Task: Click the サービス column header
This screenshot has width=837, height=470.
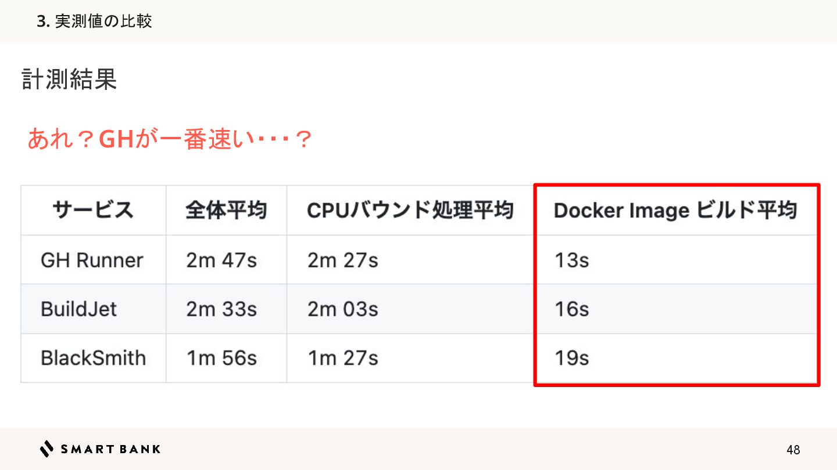Action: (93, 210)
